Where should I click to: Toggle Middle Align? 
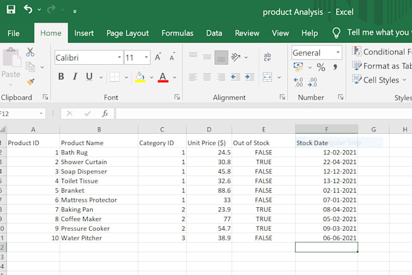point(207,57)
